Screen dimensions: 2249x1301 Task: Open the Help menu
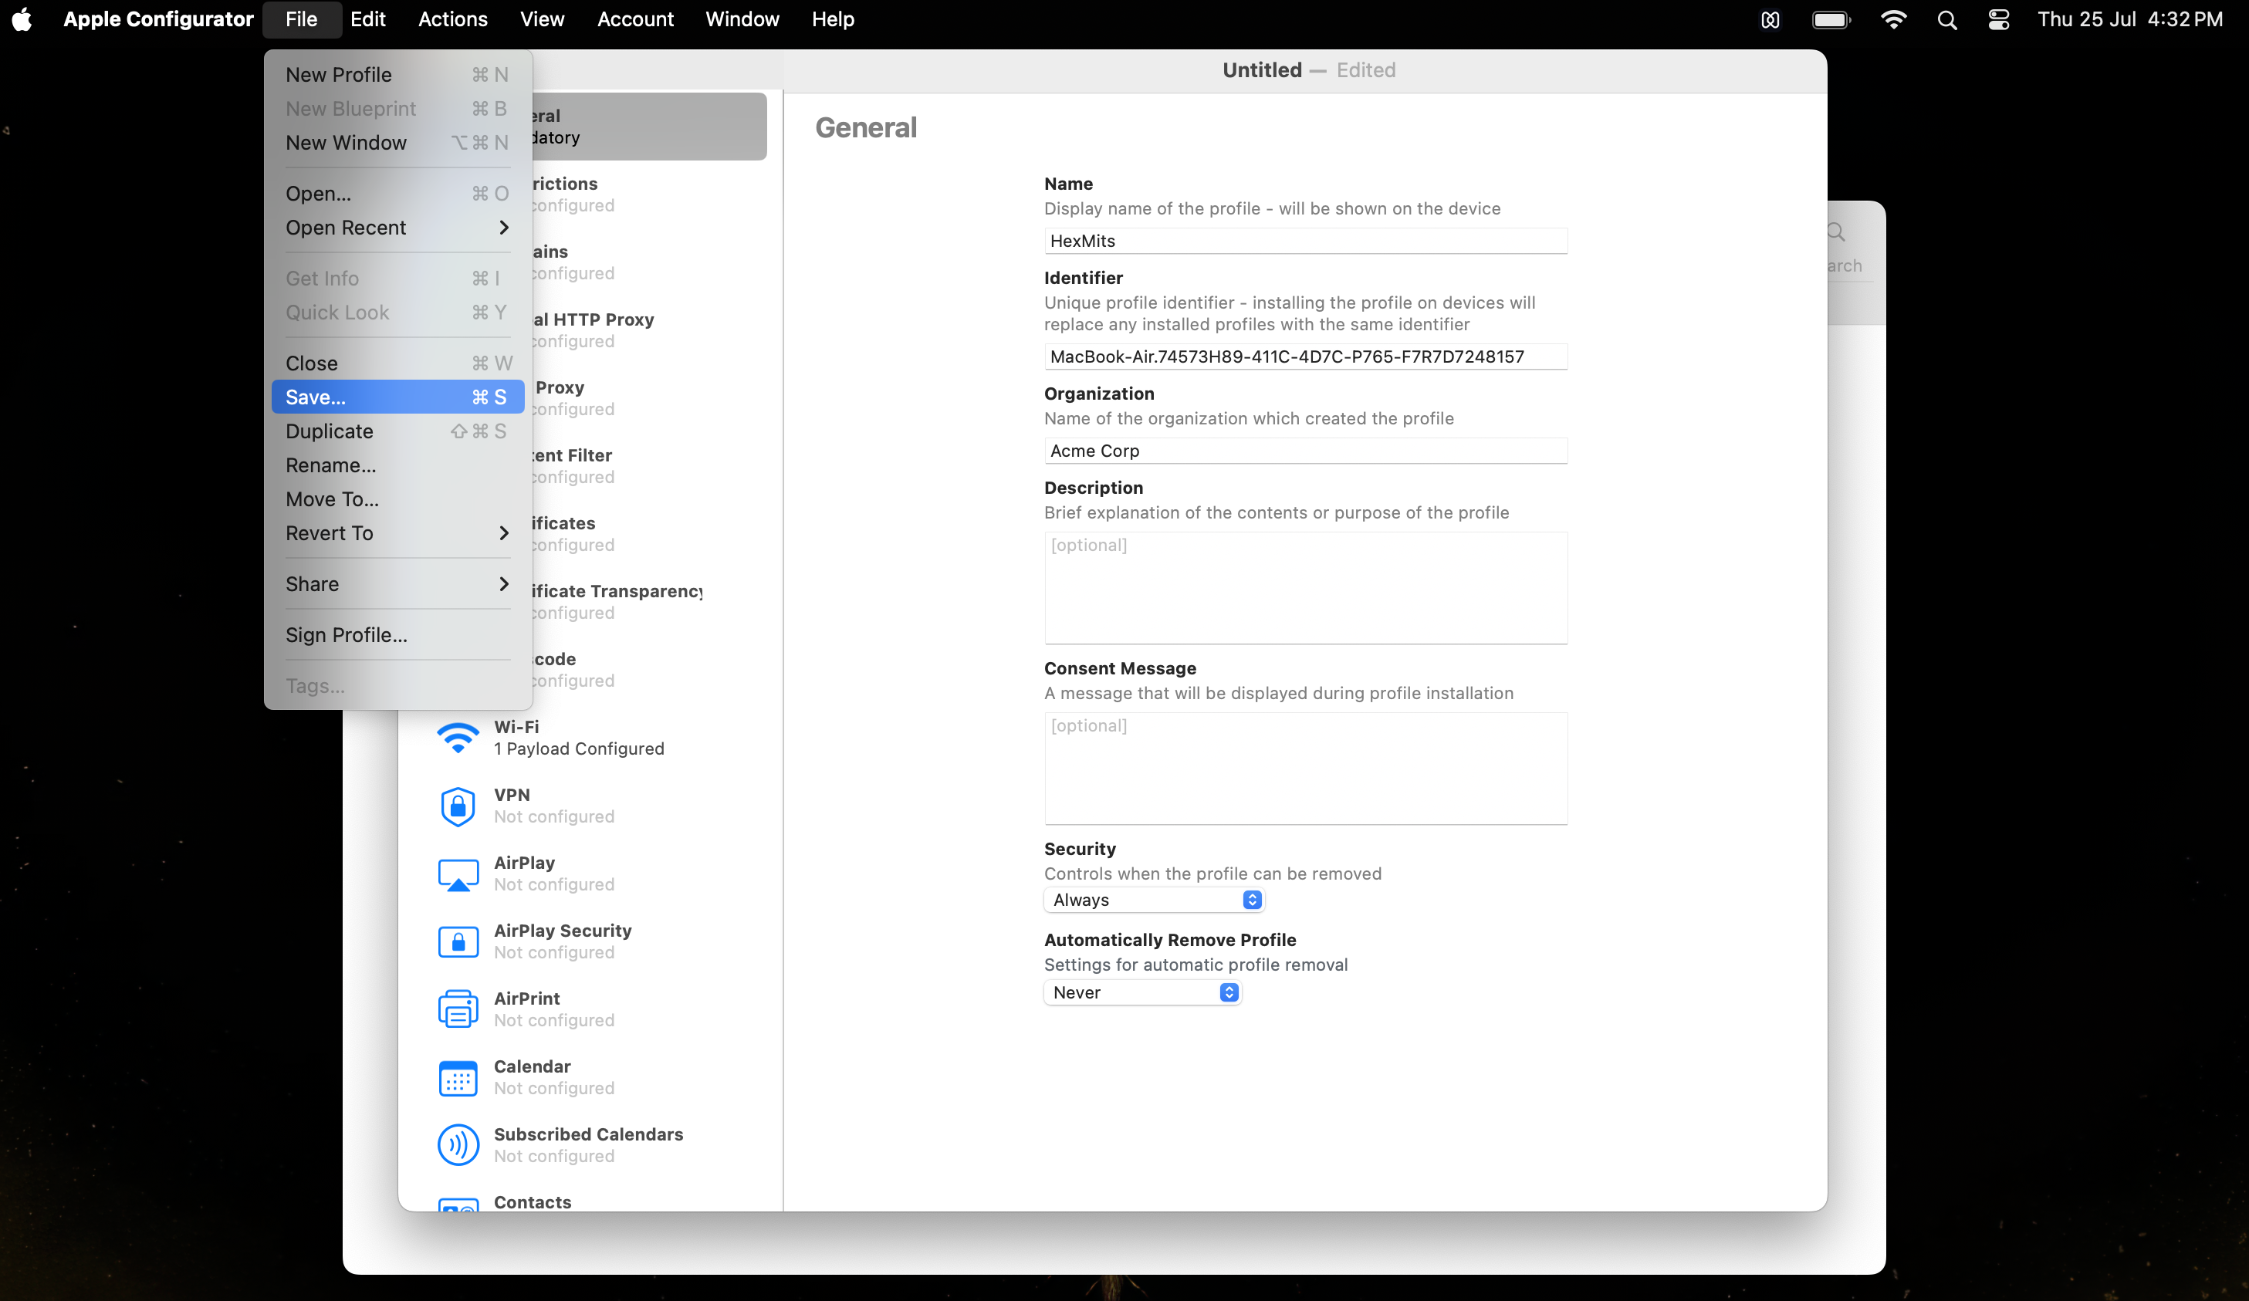tap(833, 19)
